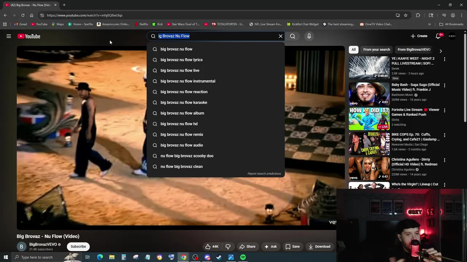
Task: Save the video to a playlist
Action: (293, 246)
